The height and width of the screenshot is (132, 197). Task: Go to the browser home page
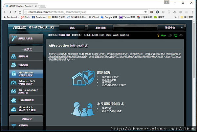[x=20, y=12]
